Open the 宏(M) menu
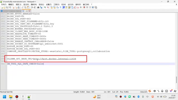Image resolution: width=178 pixels, height=100 pixels. pos(63,4)
